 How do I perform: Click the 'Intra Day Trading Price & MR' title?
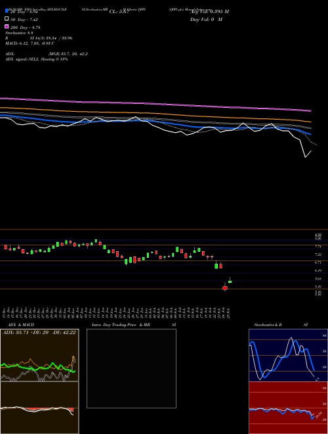click(121, 325)
